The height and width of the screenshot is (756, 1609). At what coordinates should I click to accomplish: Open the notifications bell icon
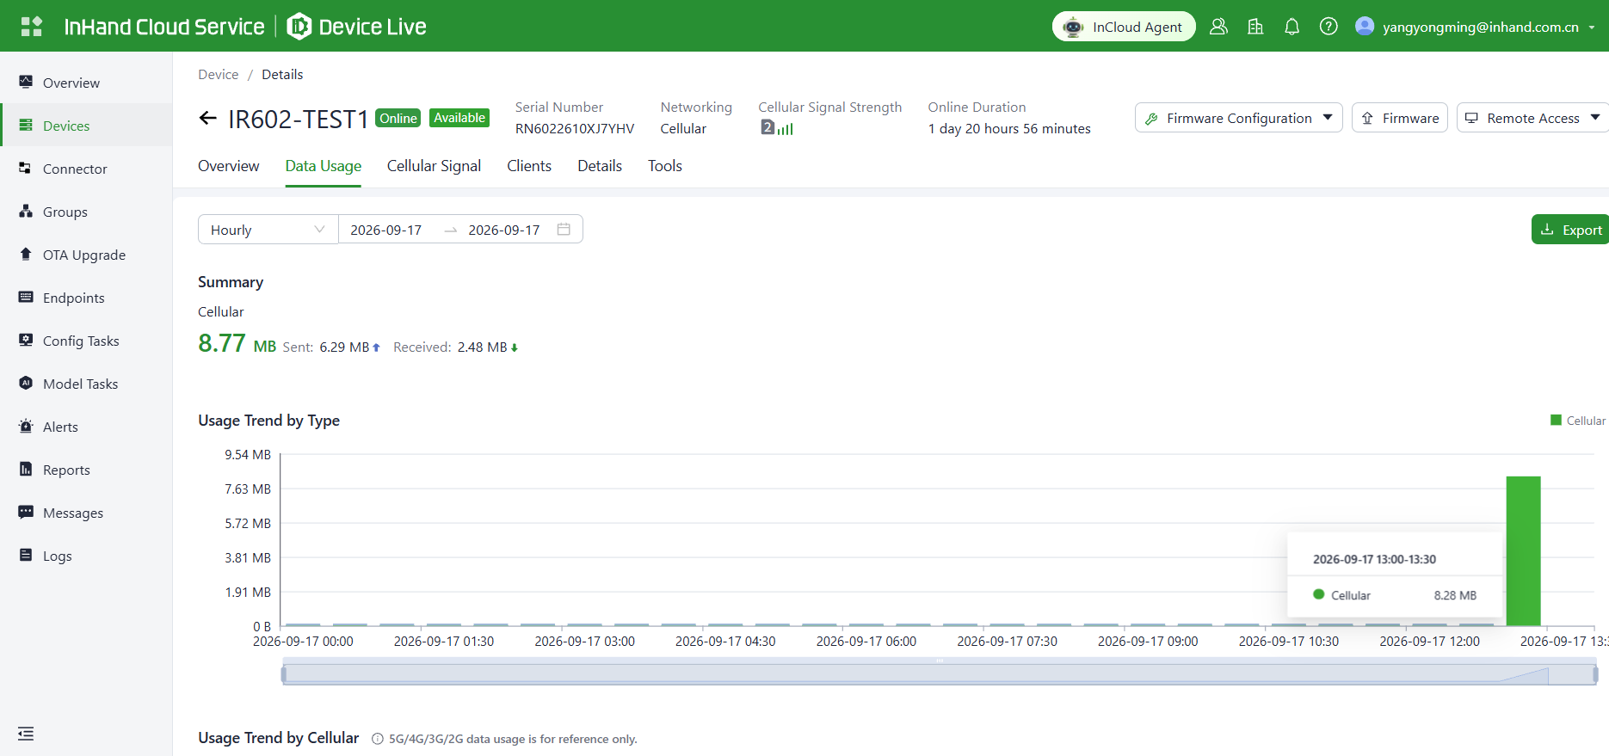click(1292, 27)
